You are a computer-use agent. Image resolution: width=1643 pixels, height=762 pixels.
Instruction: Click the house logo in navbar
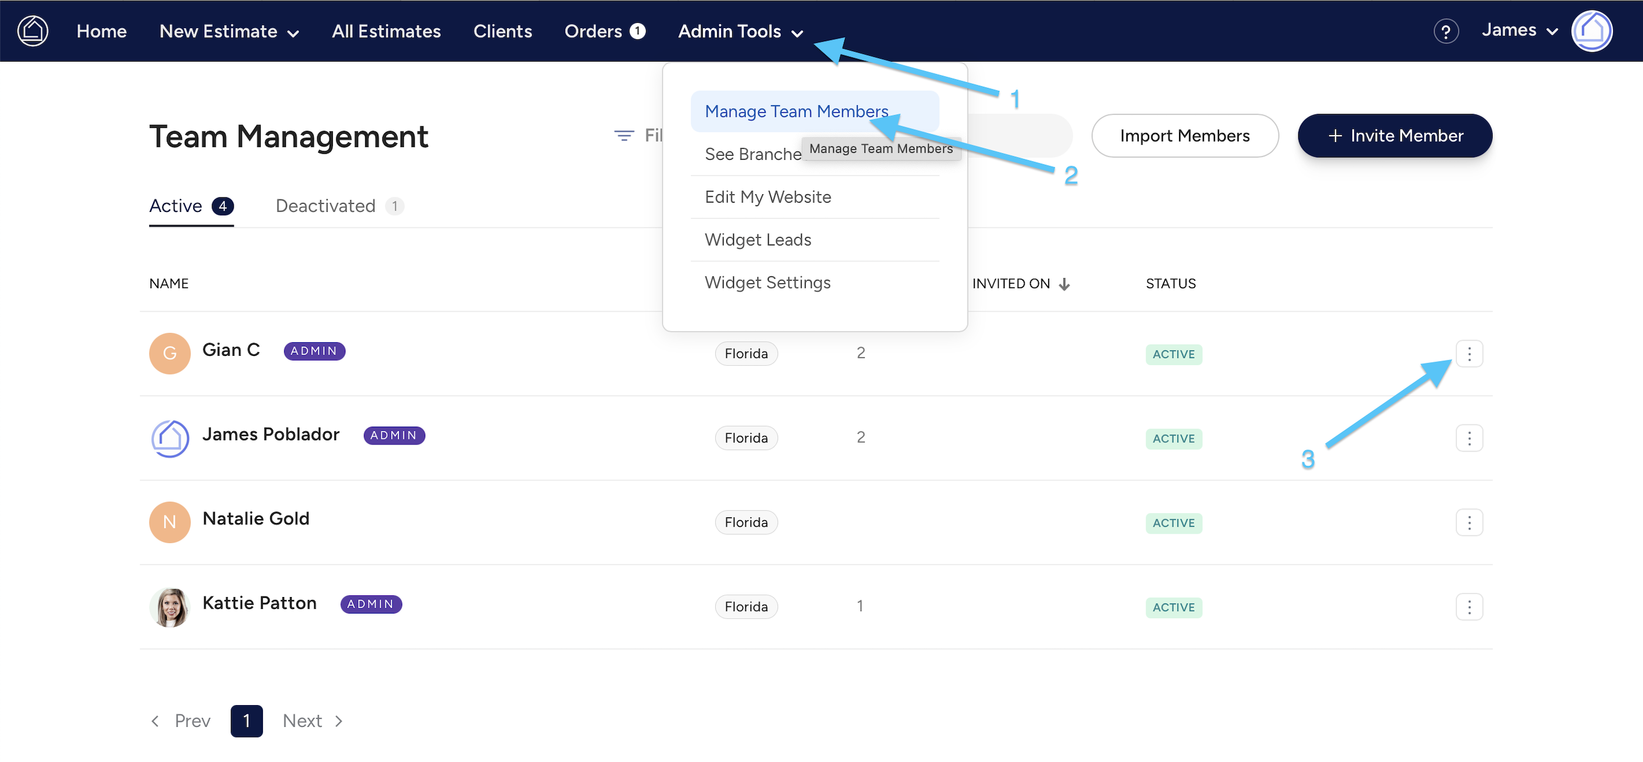33,31
